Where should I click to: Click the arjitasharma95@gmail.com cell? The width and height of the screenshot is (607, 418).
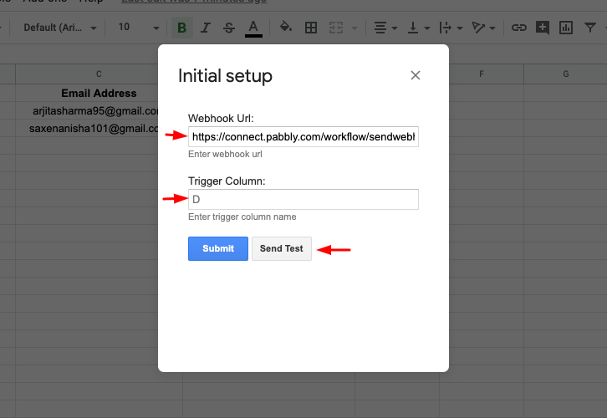[x=87, y=110]
